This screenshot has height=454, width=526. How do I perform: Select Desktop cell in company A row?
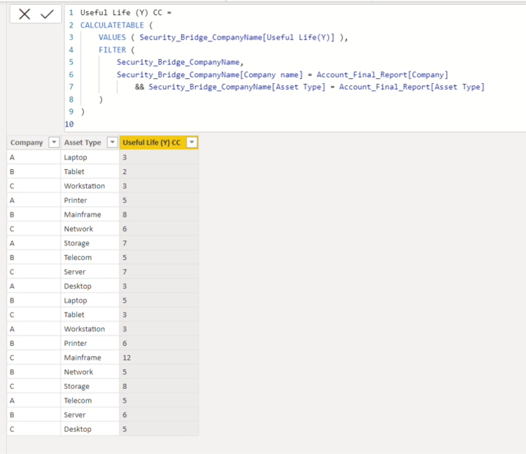coord(90,286)
